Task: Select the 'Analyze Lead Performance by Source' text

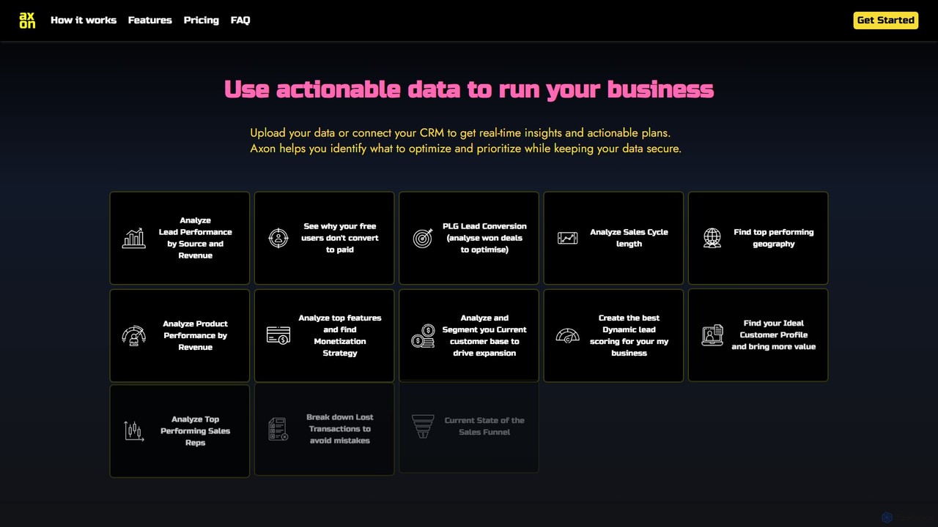Action: click(196, 238)
